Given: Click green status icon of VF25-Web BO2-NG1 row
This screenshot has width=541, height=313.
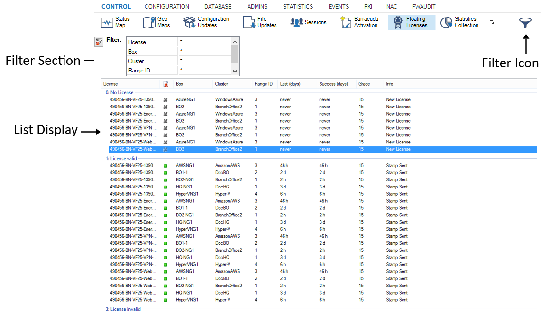Looking at the screenshot, I should [x=165, y=286].
